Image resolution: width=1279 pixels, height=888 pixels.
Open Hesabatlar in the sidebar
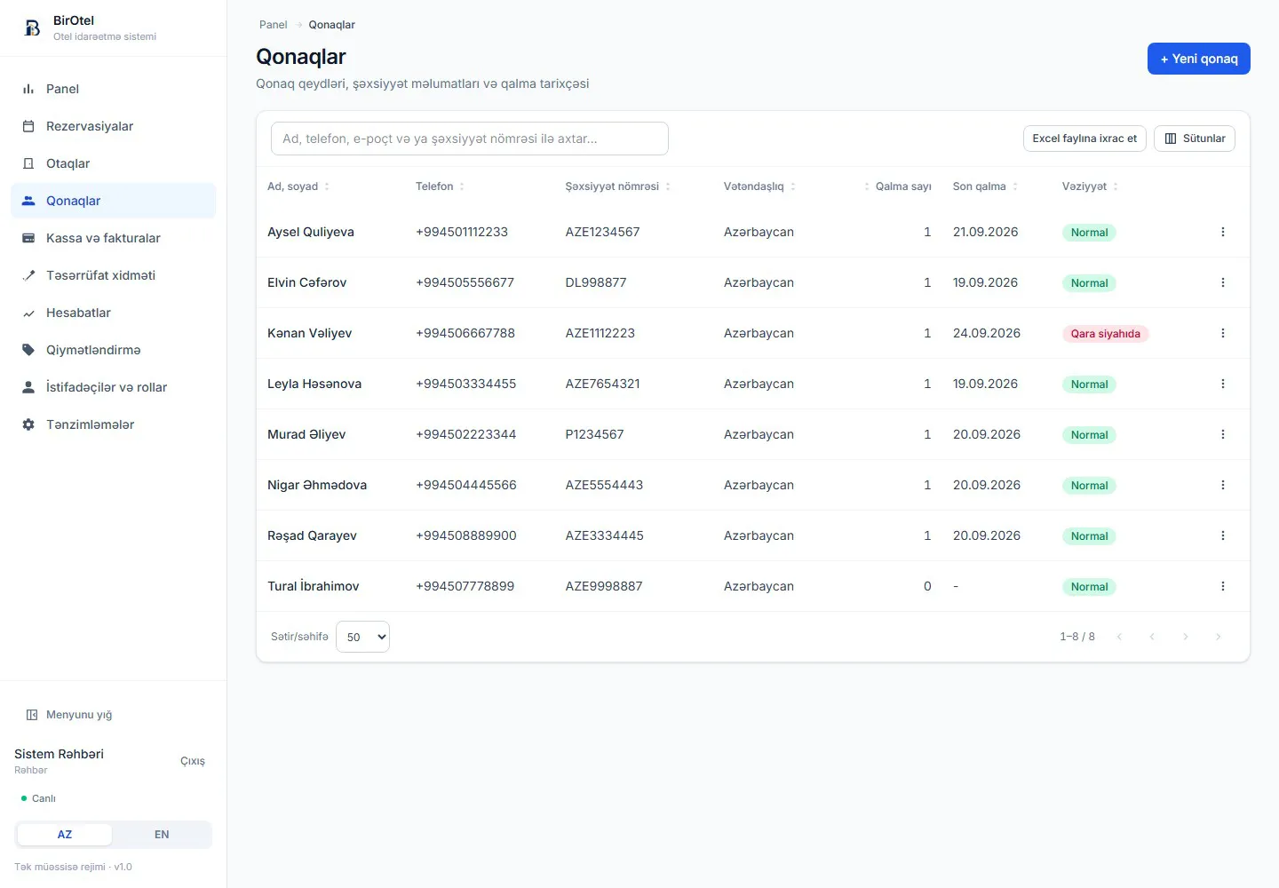[113, 313]
